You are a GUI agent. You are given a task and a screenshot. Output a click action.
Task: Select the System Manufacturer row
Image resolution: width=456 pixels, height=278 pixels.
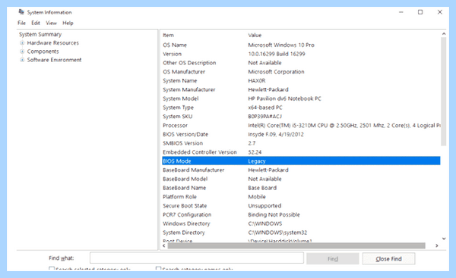[x=301, y=89]
